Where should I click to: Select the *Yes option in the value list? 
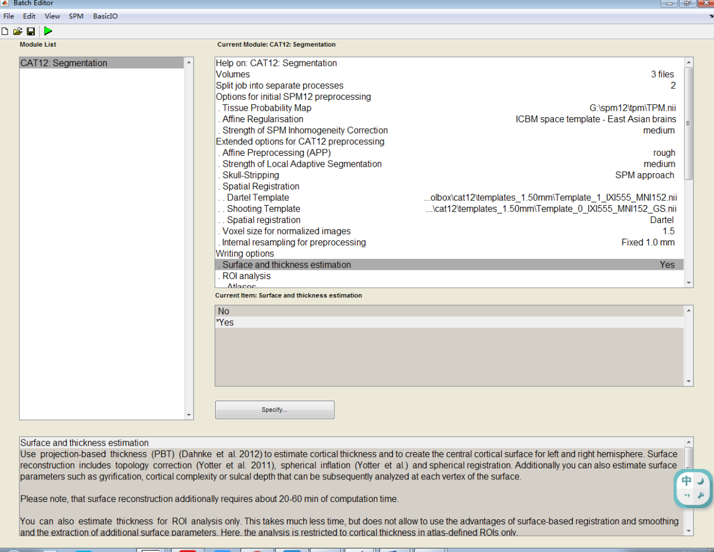(449, 322)
